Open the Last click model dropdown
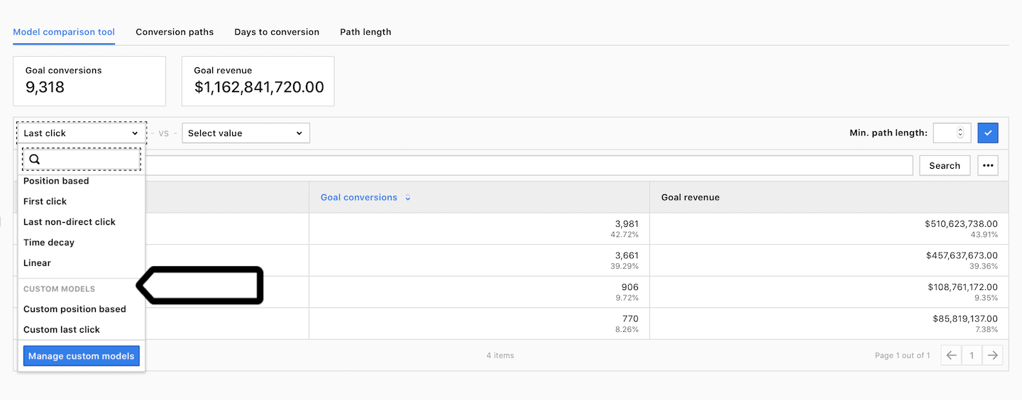The height and width of the screenshot is (400, 1022). [x=81, y=133]
